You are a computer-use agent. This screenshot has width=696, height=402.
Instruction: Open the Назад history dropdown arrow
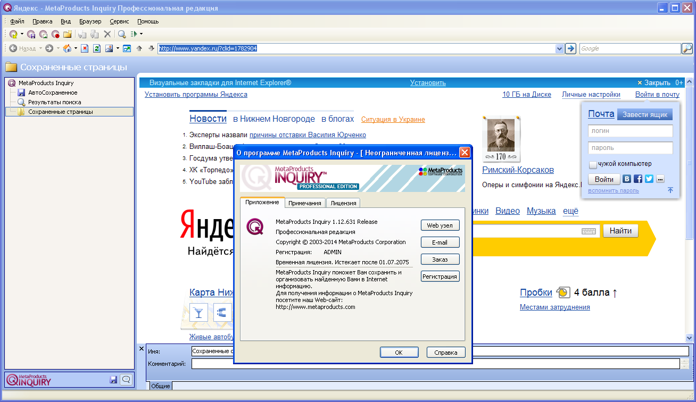(40, 48)
